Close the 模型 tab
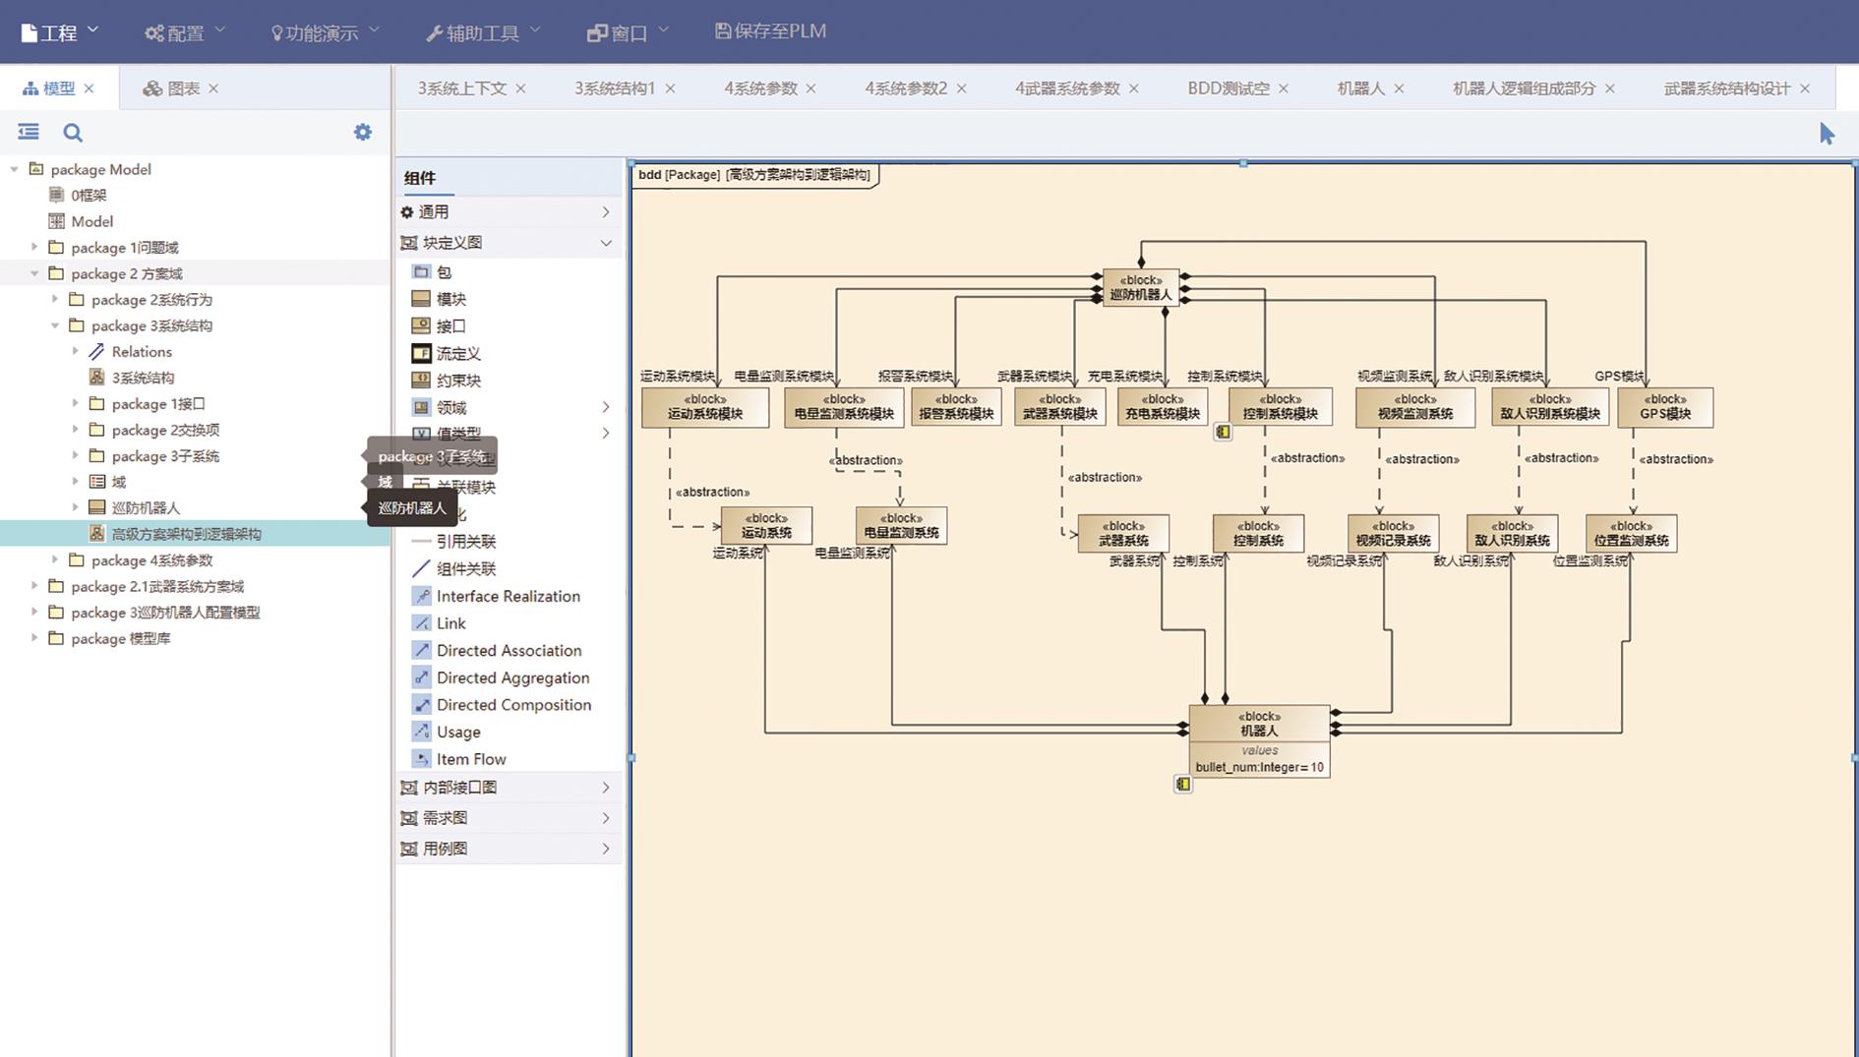 click(90, 88)
